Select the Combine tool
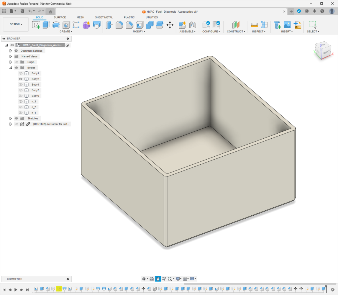Image resolution: width=338 pixels, height=295 pixels. [x=150, y=25]
